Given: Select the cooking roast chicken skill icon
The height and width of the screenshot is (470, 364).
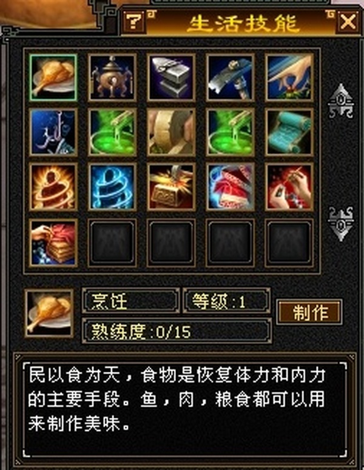Looking at the screenshot, I should (x=53, y=78).
